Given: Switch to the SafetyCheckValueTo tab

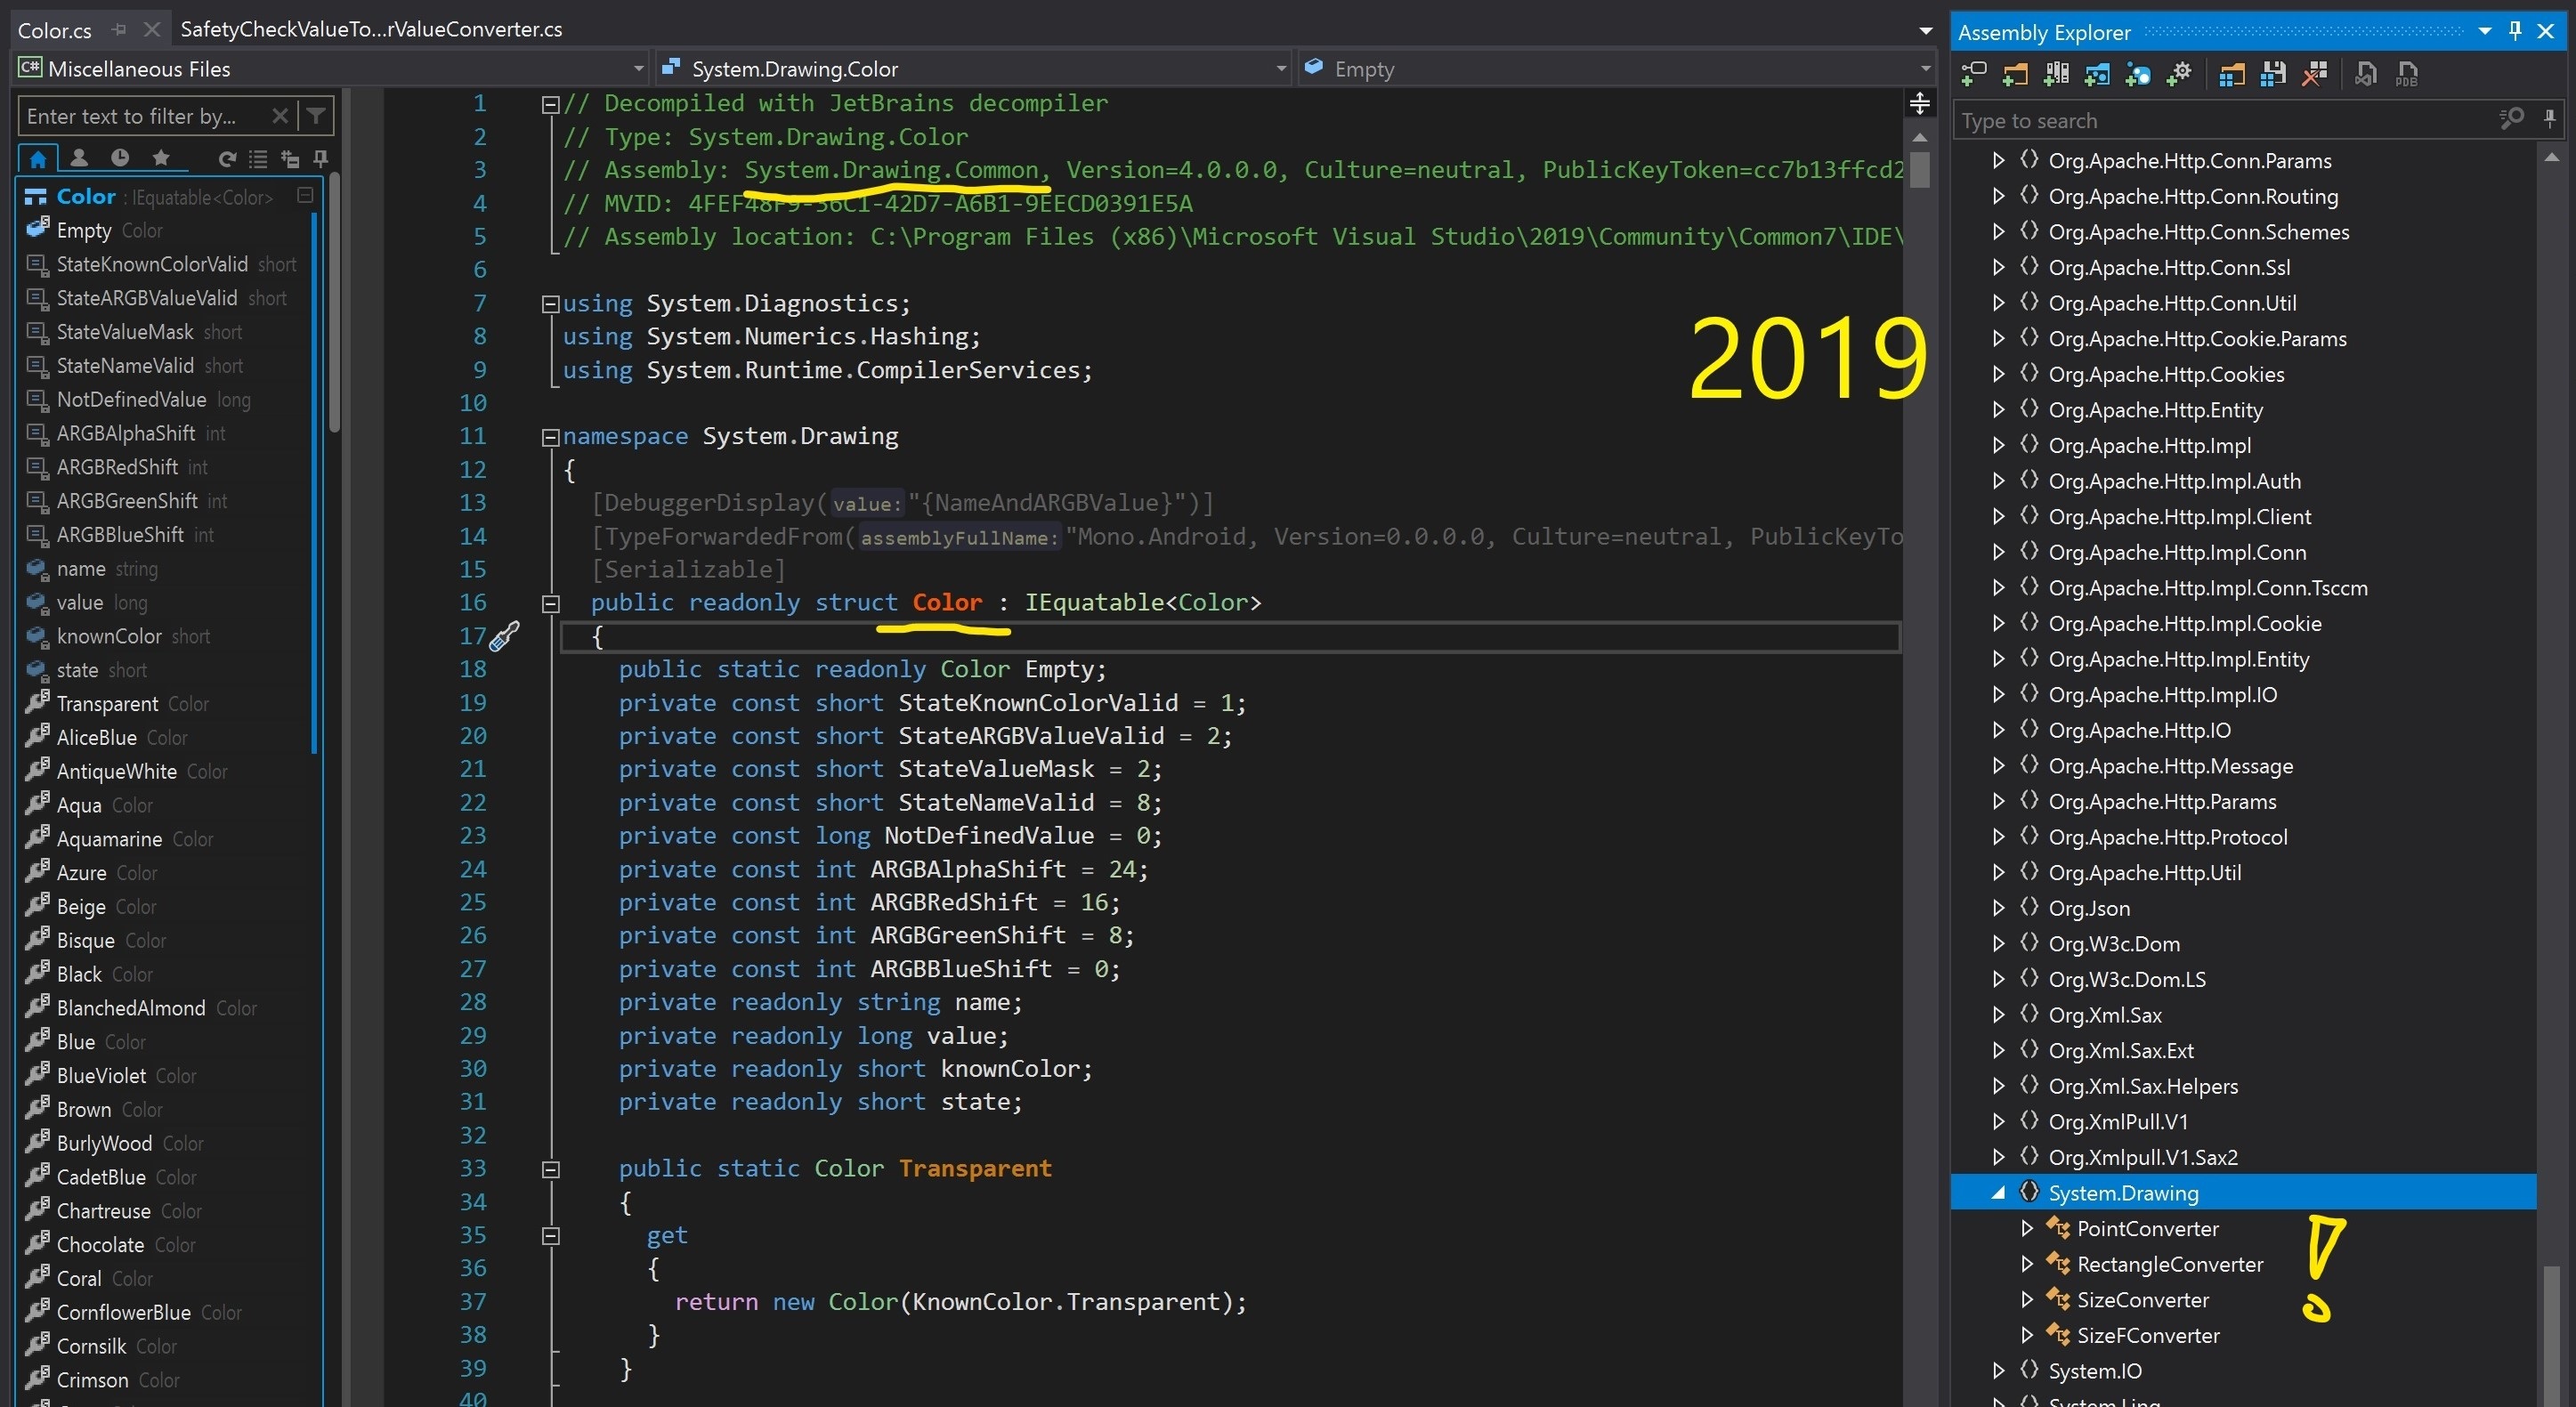Looking at the screenshot, I should click(x=371, y=29).
